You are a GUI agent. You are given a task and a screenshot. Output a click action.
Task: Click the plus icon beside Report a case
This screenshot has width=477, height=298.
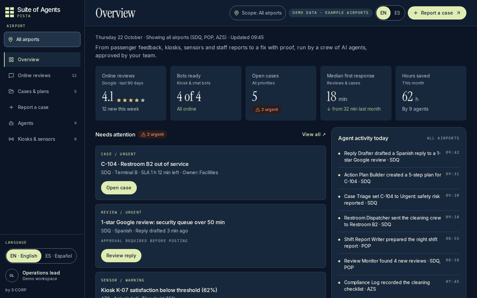pyautogui.click(x=11, y=107)
